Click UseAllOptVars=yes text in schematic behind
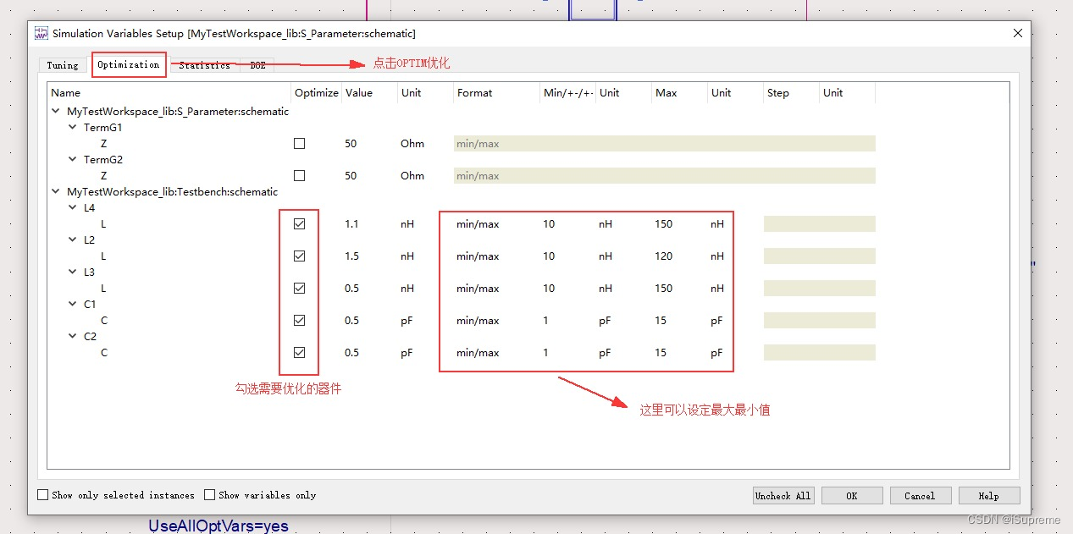 [218, 526]
